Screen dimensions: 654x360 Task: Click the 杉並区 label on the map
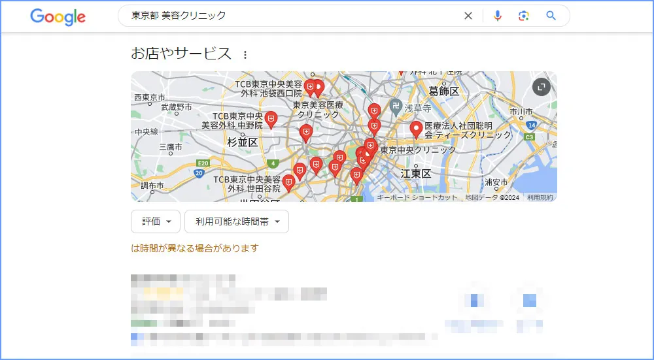pyautogui.click(x=243, y=142)
